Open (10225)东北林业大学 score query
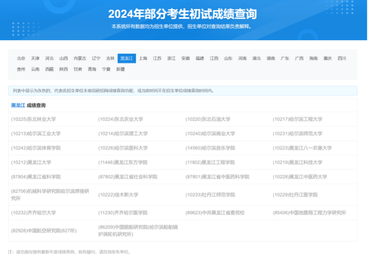This screenshot has height=260, width=369. [x=33, y=119]
